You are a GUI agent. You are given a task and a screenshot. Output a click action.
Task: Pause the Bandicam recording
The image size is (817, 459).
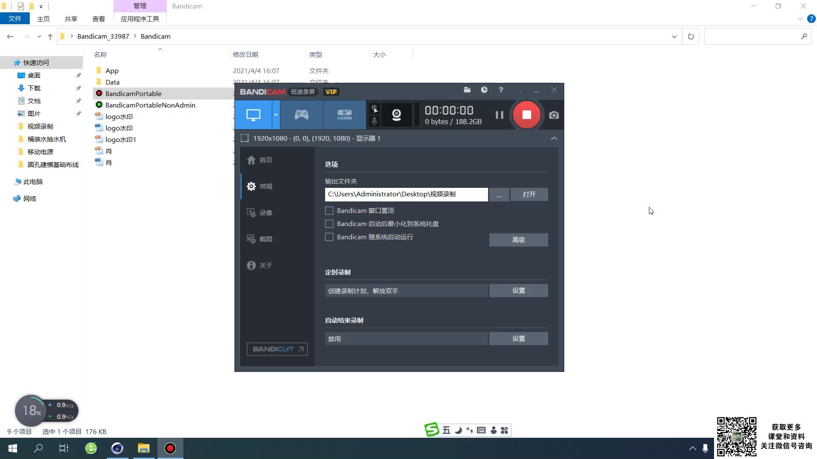500,115
